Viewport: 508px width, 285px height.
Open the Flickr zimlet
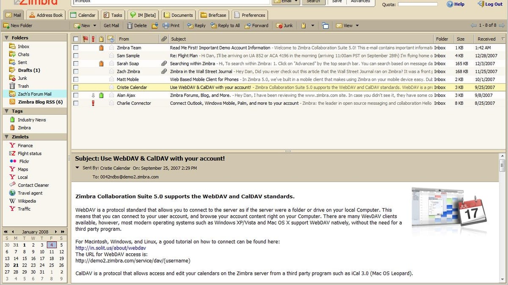(x=19, y=161)
